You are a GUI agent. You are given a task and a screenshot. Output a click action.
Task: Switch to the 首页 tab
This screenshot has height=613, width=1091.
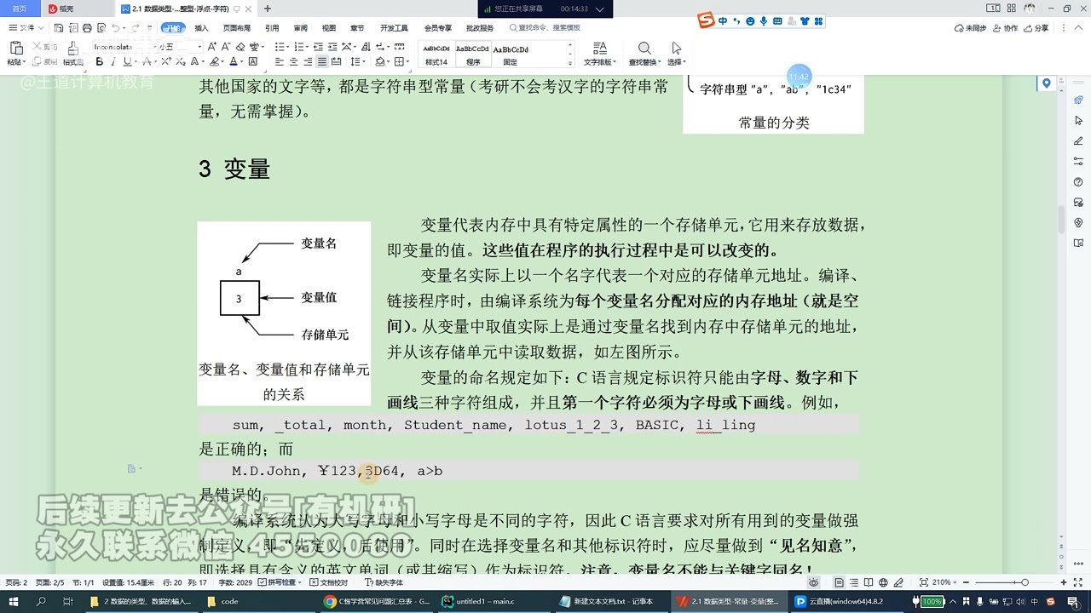(19, 9)
